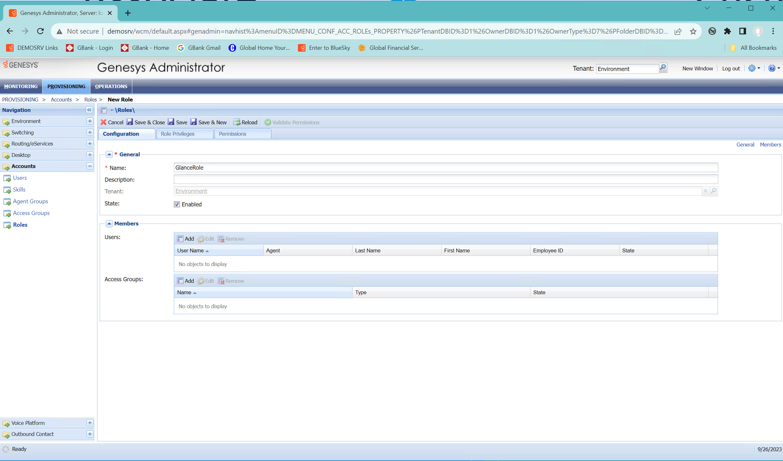Open the OPERATIONS main tab
This screenshot has width=783, height=461.
point(111,86)
